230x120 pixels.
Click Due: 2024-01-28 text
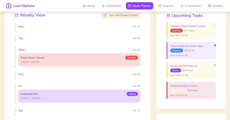click(179, 75)
